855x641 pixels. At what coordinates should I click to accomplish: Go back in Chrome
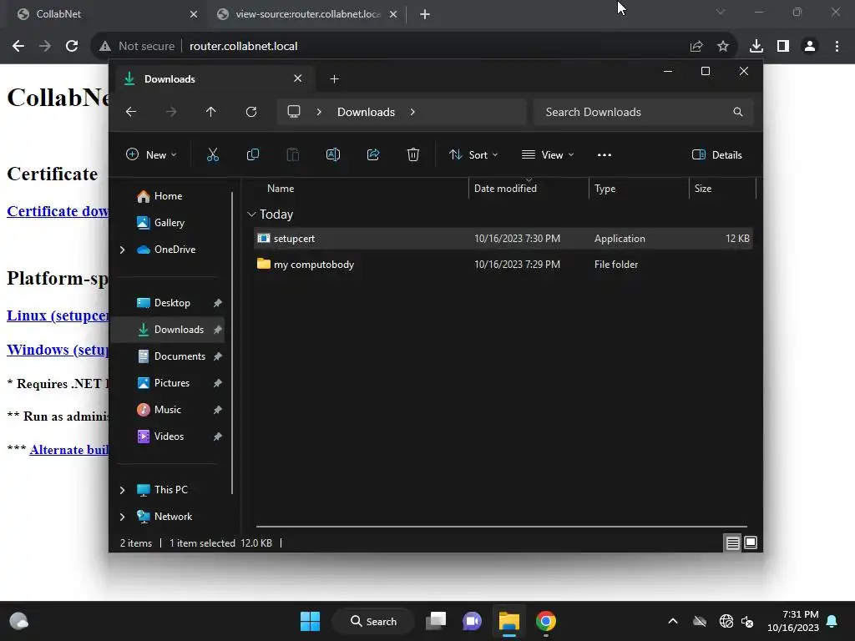click(x=18, y=47)
